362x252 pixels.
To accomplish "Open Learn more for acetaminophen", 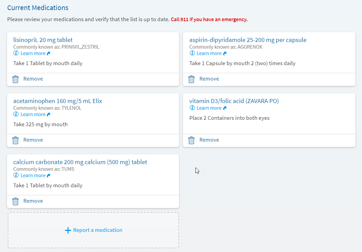I will pyautogui.click(x=33, y=114).
